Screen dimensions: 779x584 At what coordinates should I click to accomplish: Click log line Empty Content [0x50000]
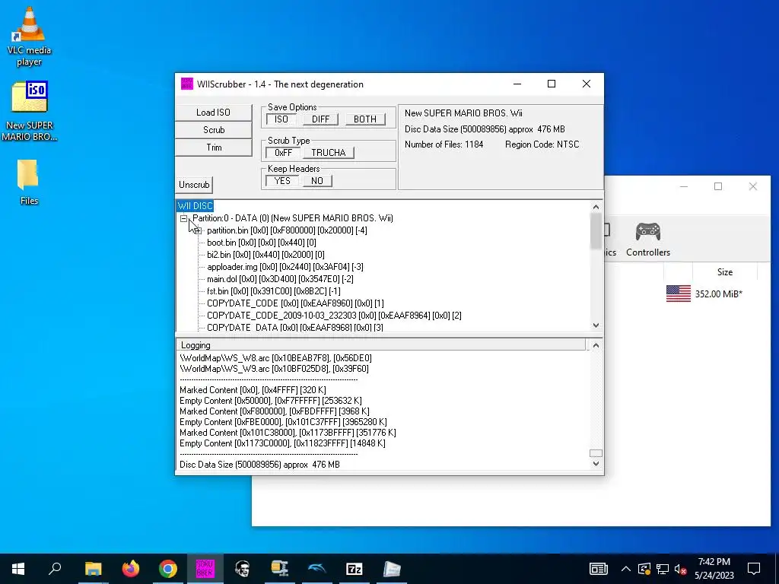[271, 401]
